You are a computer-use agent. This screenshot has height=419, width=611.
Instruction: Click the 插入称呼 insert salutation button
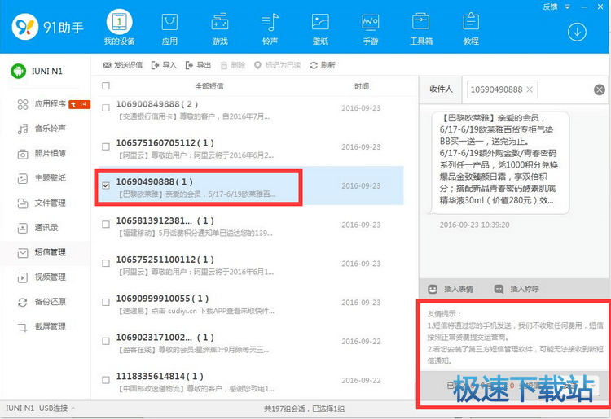pyautogui.click(x=516, y=289)
